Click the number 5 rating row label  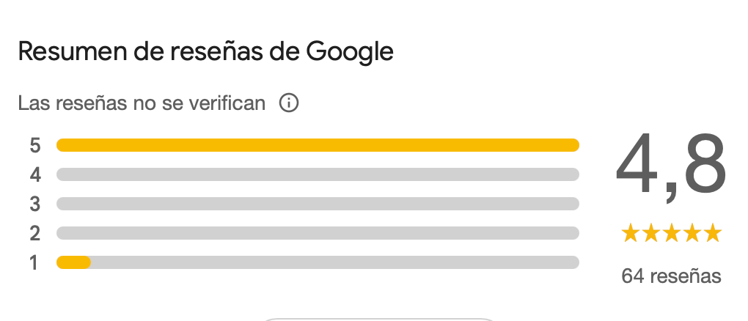point(35,145)
